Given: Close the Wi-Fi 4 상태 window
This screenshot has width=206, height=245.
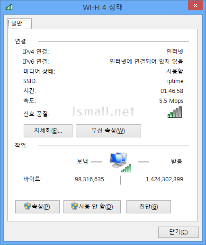Looking at the screenshot, I should coord(195,5).
